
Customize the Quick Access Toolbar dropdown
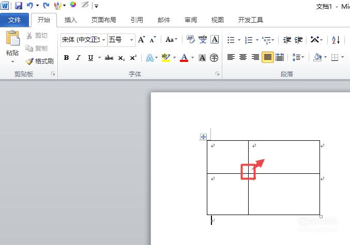[97, 6]
